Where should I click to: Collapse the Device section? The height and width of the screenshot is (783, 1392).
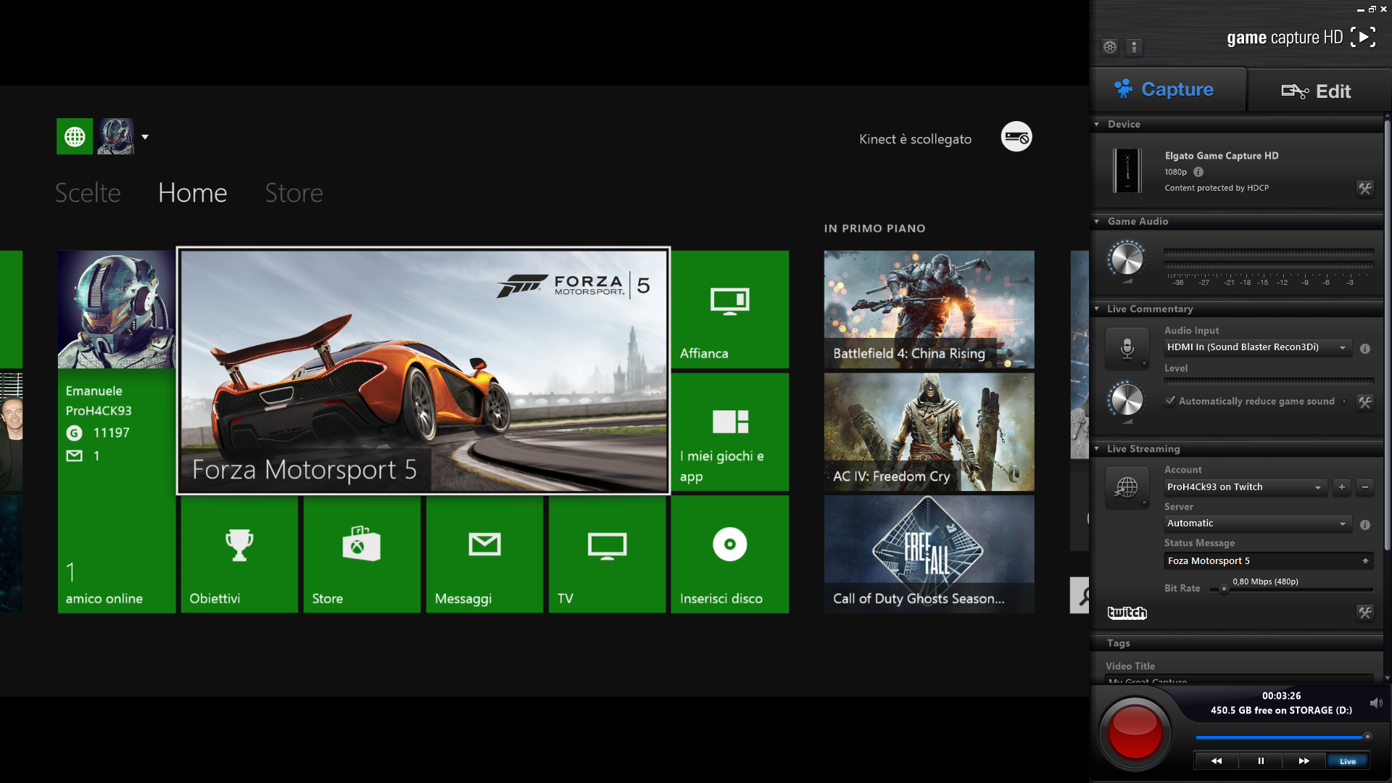click(1097, 125)
